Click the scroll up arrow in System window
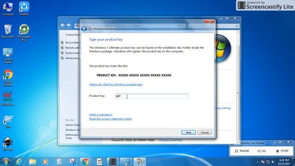This screenshot has height=166, width=295. click(x=238, y=32)
